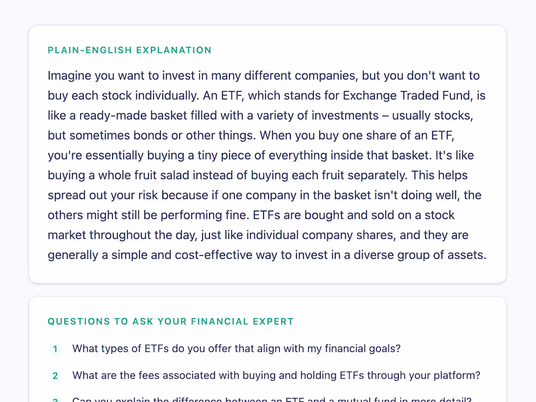
Task: Click the Questions to Ask Your Financial Expert heading
Action: [x=171, y=322]
